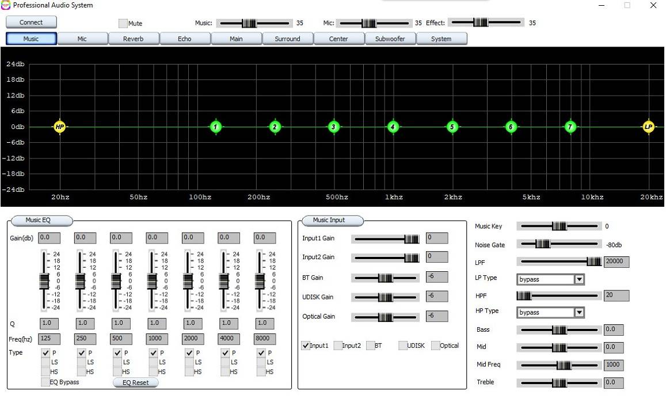666x398 pixels.
Task: Enable the Mute checkbox
Action: click(x=123, y=24)
